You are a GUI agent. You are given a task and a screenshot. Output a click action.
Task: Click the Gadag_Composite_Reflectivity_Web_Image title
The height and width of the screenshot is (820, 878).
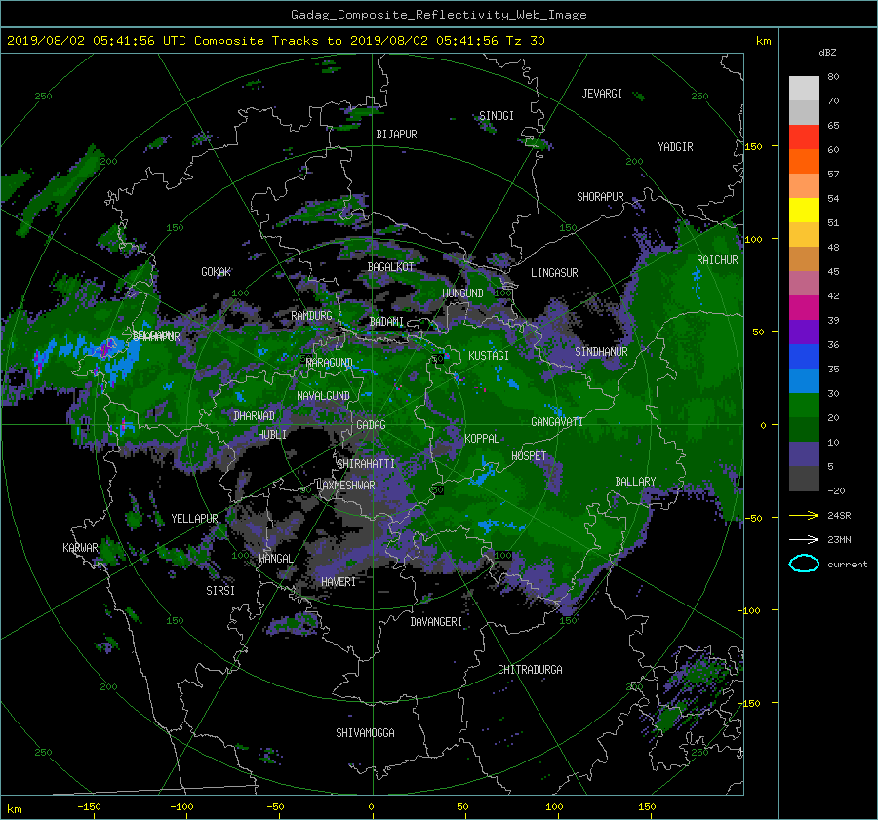click(438, 15)
